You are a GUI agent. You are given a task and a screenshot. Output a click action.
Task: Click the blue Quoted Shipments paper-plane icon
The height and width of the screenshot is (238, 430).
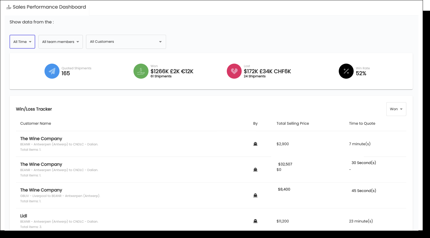point(52,71)
